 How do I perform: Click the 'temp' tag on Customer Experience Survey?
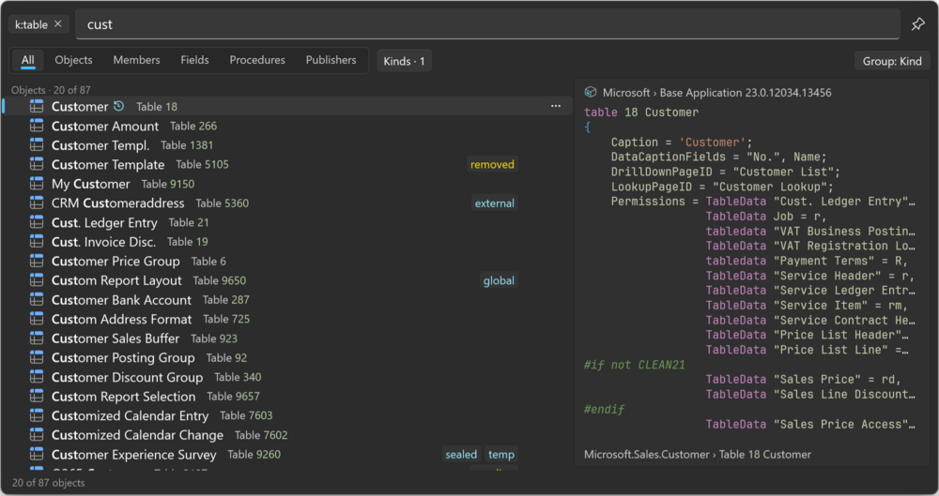(501, 454)
